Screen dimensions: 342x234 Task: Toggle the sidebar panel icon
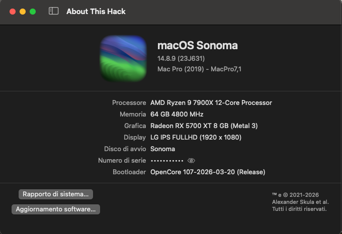coord(53,11)
